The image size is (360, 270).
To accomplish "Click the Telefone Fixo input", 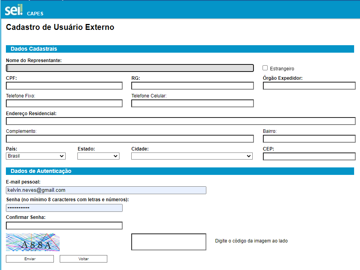I will pyautogui.click(x=64, y=103).
